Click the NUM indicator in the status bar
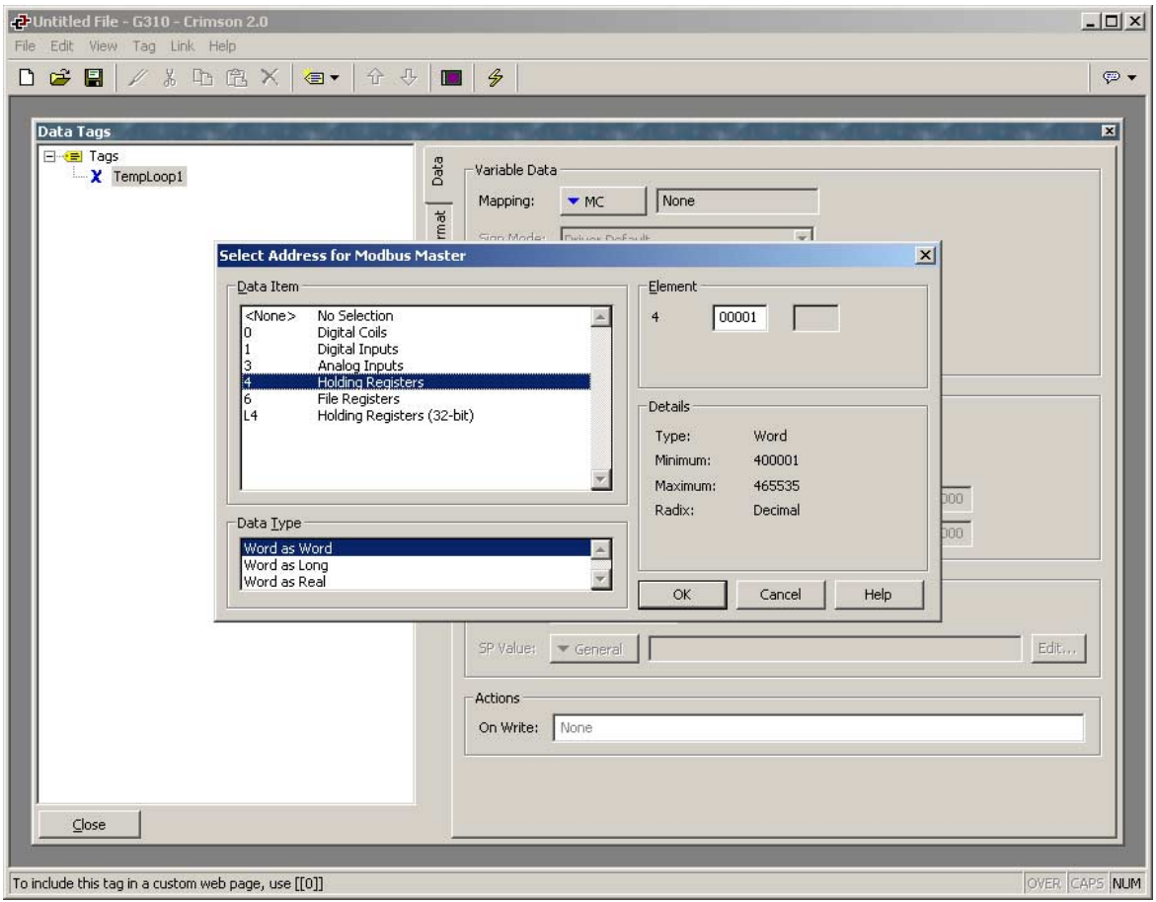 pyautogui.click(x=1126, y=883)
